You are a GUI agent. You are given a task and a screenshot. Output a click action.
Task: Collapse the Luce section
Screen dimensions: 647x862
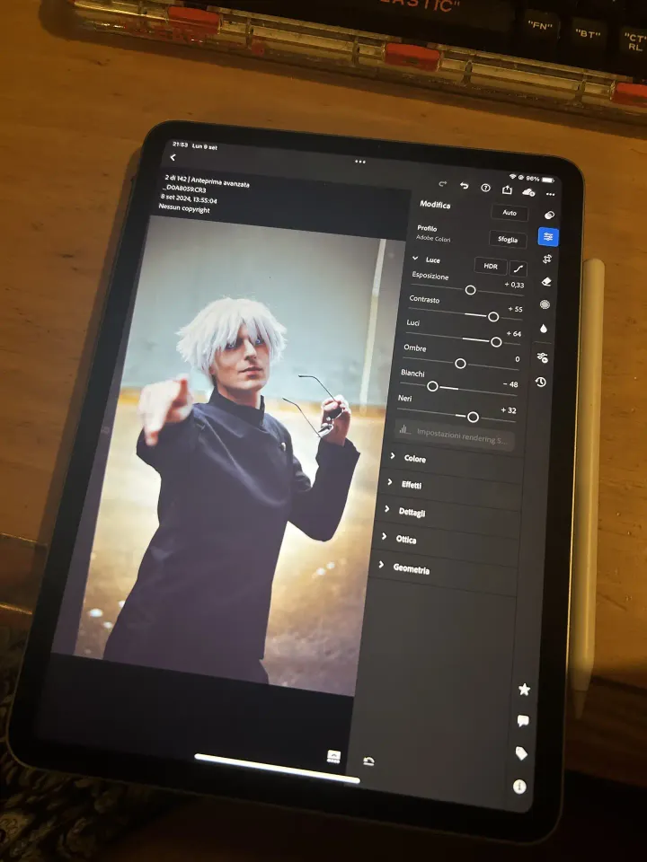point(415,259)
